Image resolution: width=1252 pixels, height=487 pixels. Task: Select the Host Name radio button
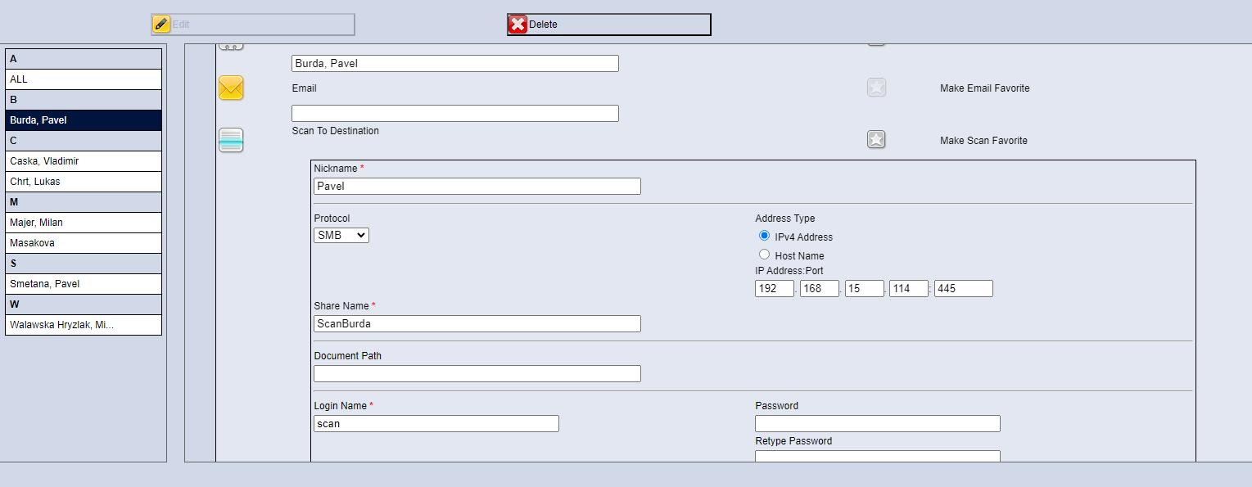click(x=765, y=255)
